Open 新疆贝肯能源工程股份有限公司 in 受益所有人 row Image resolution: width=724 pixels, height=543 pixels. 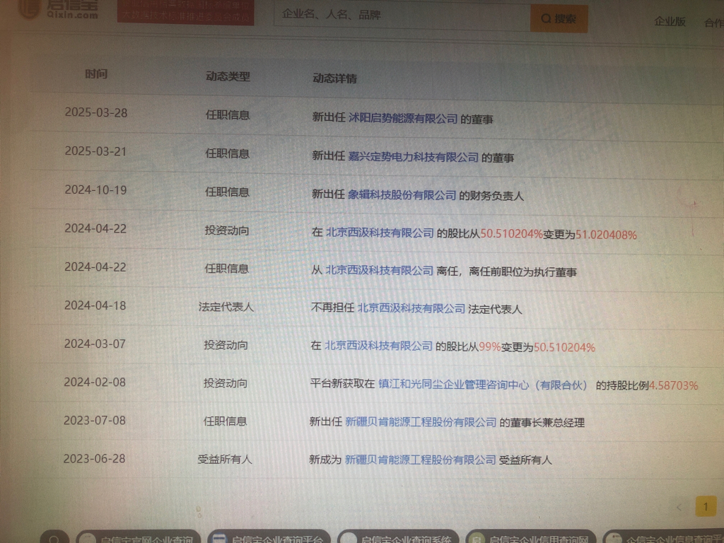point(420,460)
